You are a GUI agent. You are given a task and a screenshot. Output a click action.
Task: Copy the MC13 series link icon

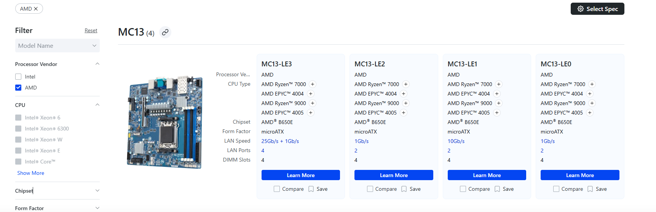(165, 33)
